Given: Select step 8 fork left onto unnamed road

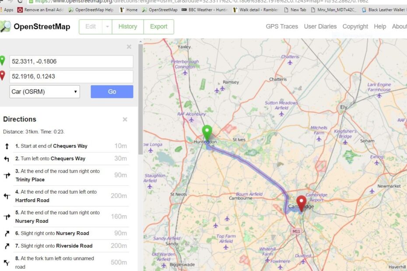Looking at the screenshot, I should coord(66,262).
